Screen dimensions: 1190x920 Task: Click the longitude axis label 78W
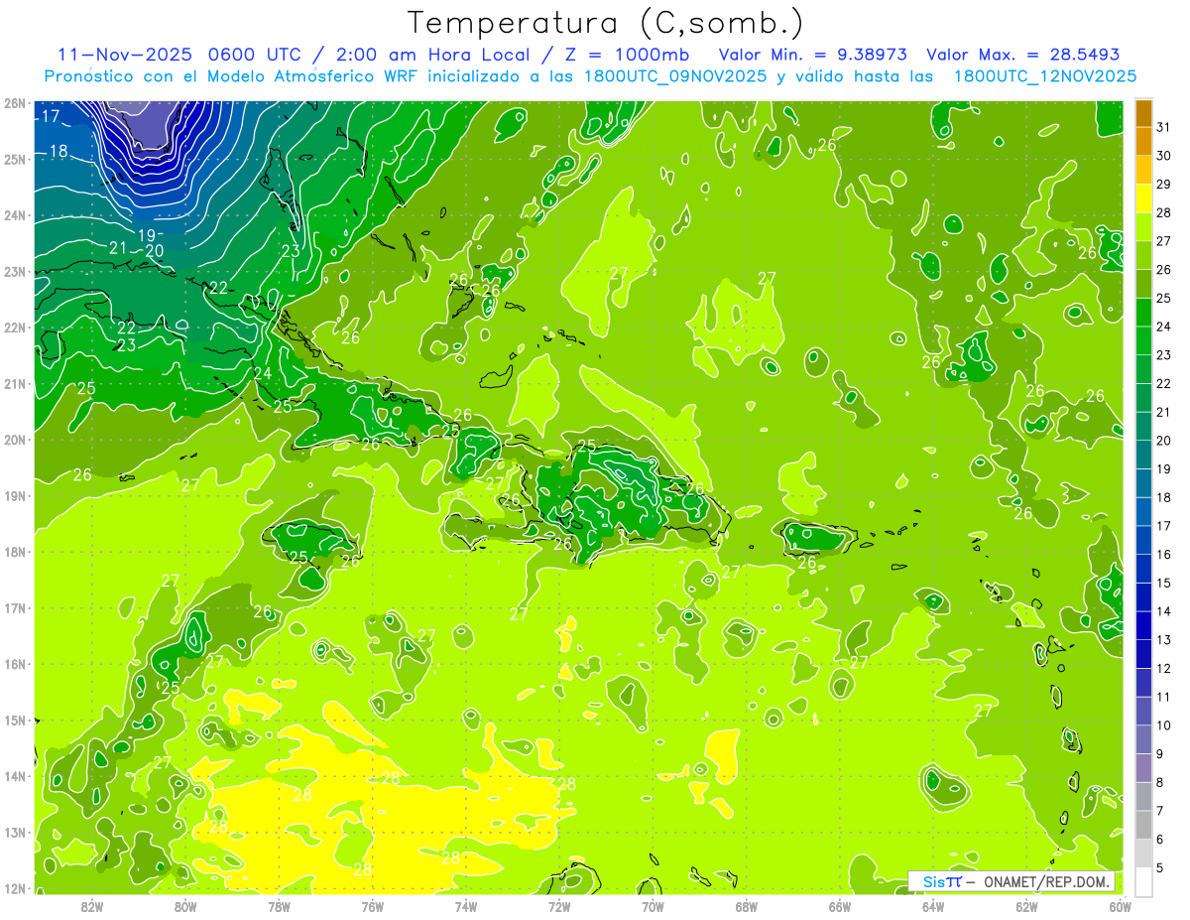[279, 906]
